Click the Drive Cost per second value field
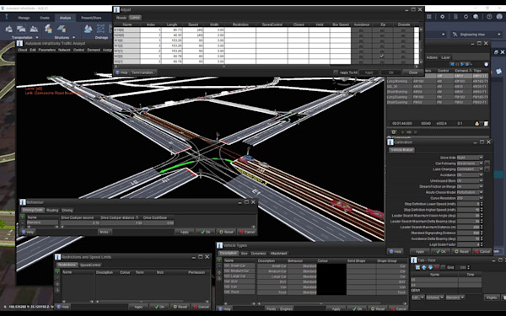This screenshot has height=316, width=506. coord(80,222)
